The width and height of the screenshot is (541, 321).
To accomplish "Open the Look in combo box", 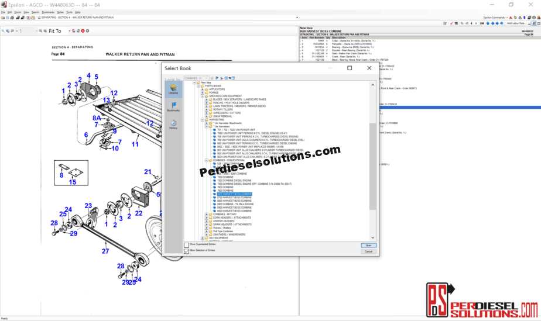I will 196,78.
